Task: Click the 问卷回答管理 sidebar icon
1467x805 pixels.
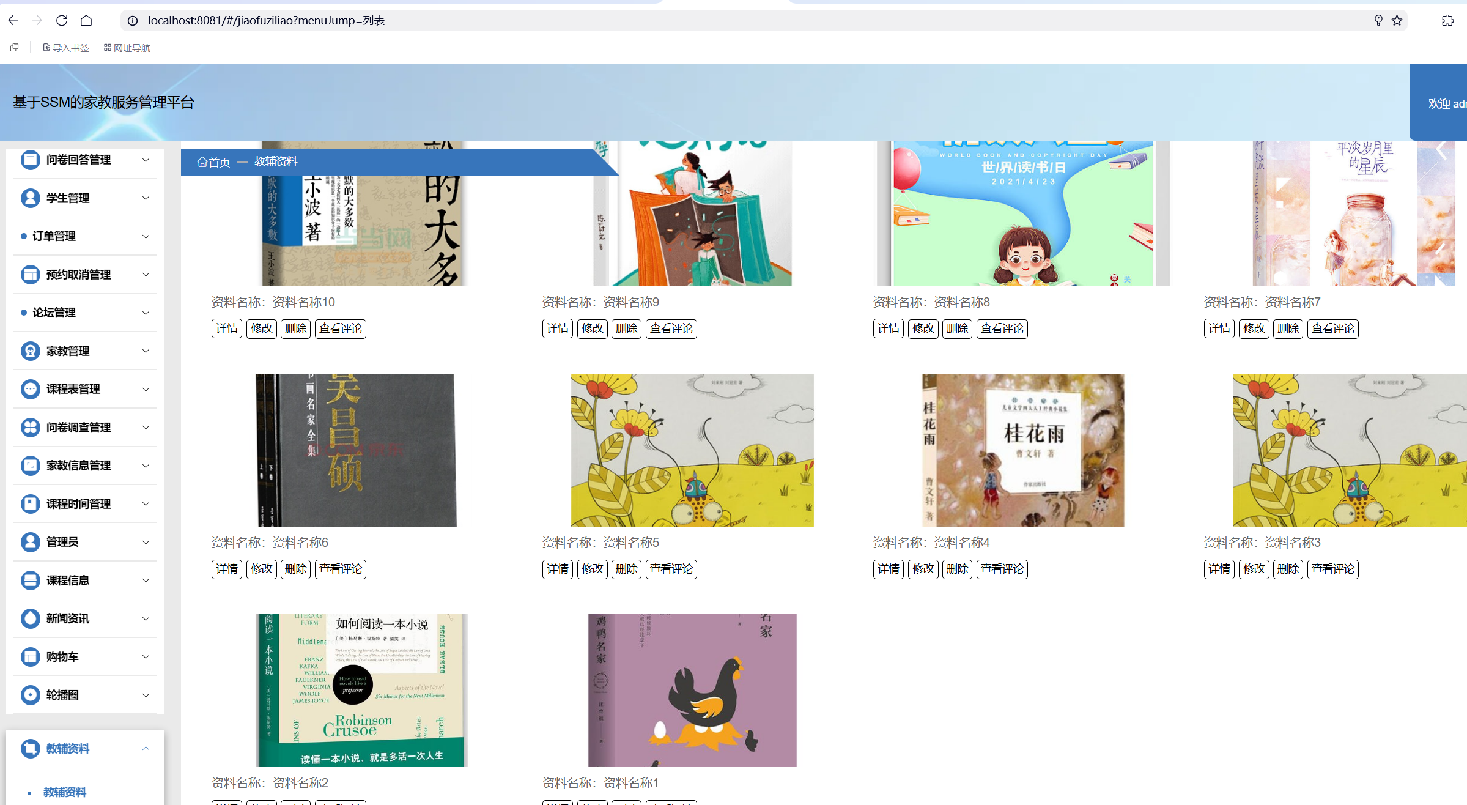Action: [30, 160]
